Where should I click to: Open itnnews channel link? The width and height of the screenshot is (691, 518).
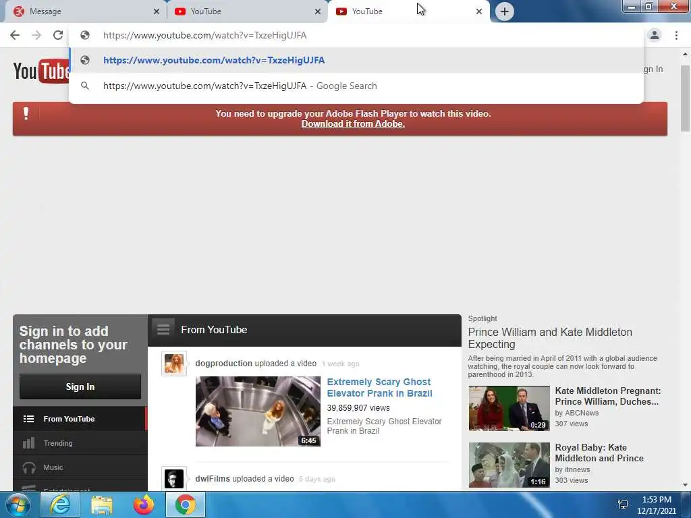click(578, 469)
